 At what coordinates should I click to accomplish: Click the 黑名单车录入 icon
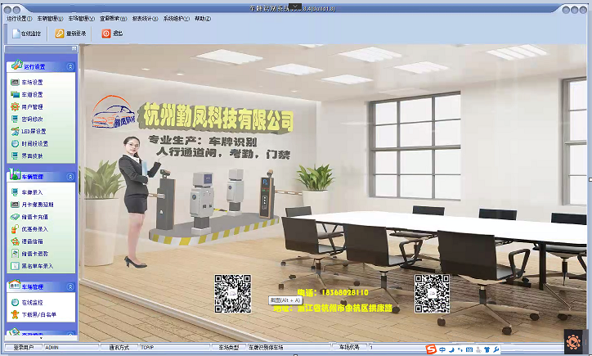point(15,266)
